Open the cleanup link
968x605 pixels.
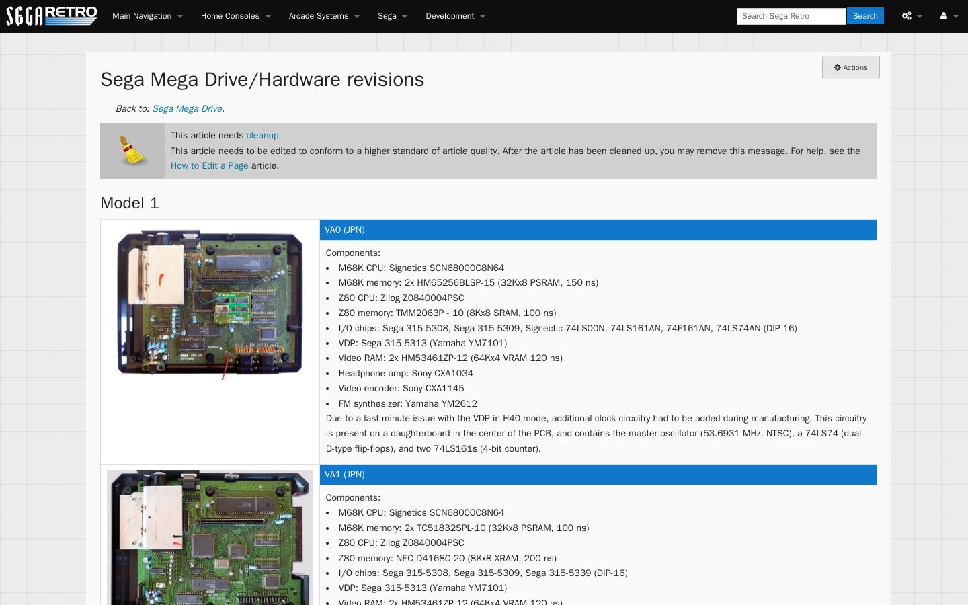tap(262, 135)
